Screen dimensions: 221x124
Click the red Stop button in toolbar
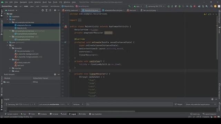coord(194,6)
